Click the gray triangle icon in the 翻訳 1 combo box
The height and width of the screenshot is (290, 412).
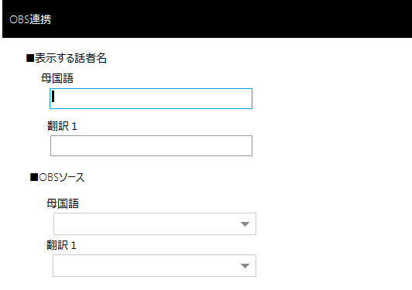245,266
